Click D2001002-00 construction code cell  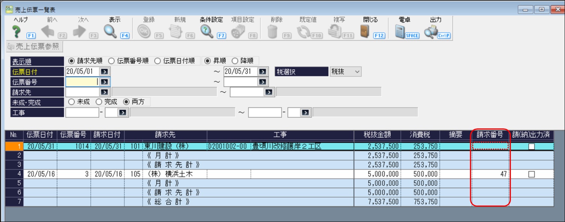pos(229,146)
